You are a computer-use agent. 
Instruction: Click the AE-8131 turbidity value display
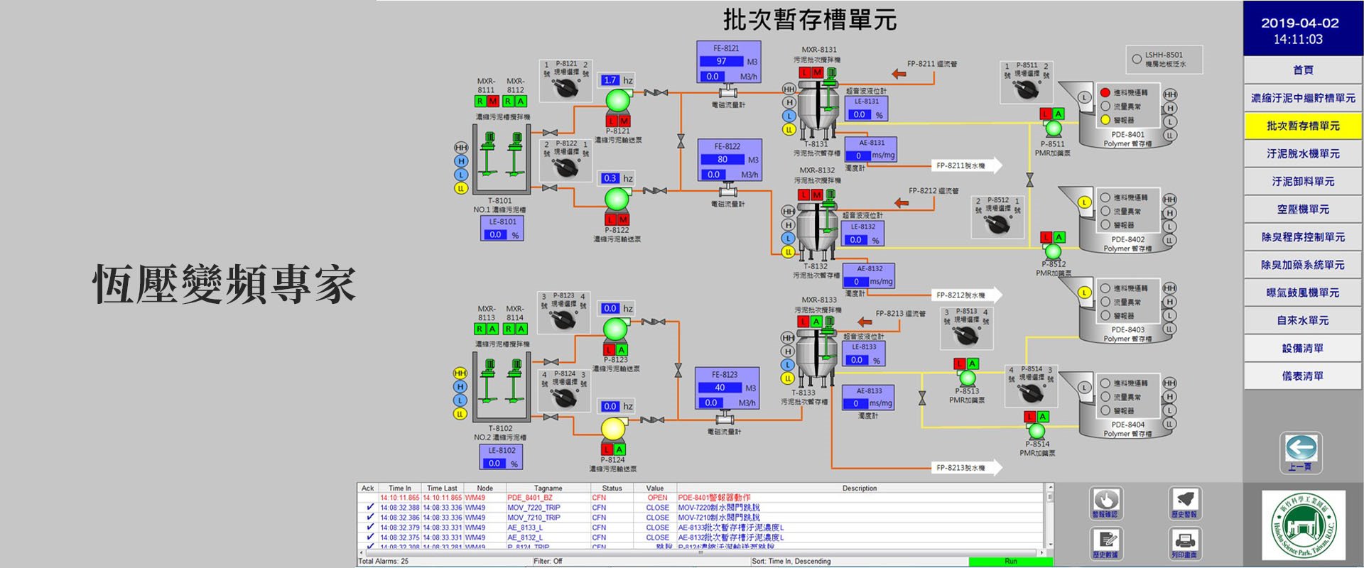(858, 155)
